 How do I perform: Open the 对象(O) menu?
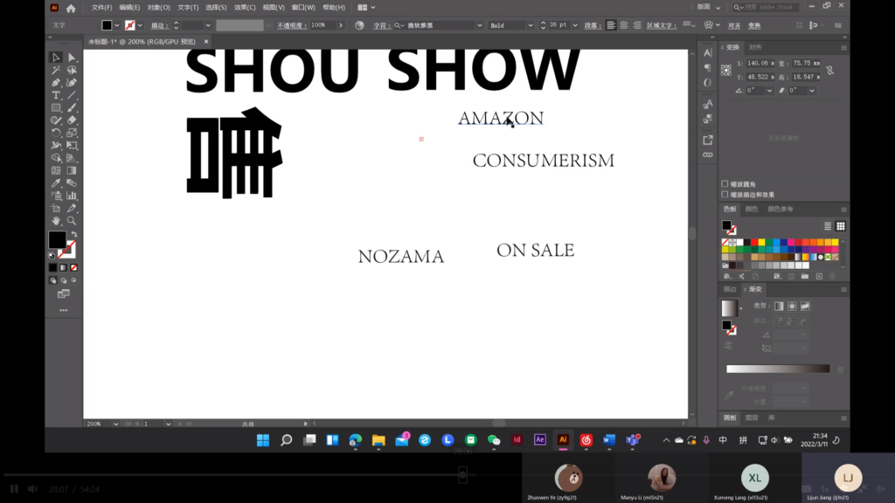pyautogui.click(x=159, y=7)
